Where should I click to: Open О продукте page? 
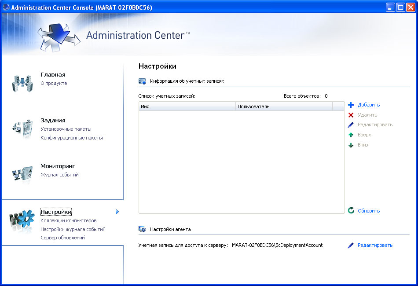(54, 83)
